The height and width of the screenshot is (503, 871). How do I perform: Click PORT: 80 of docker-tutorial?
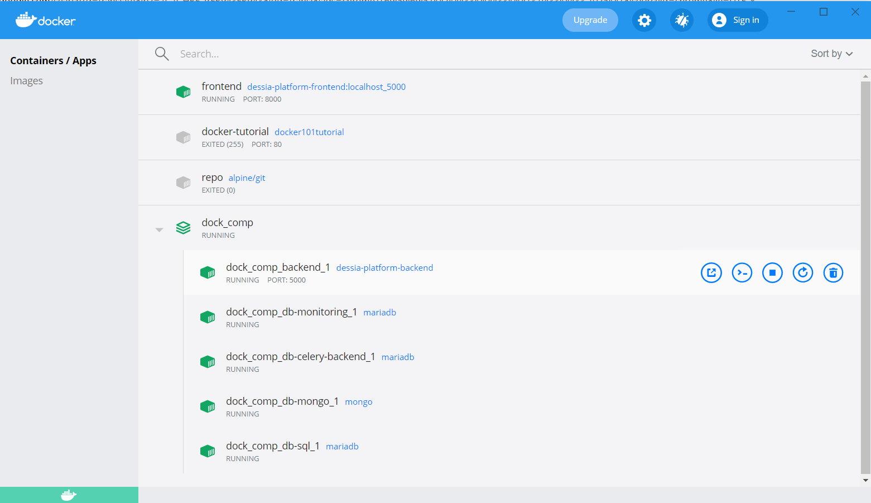267,145
